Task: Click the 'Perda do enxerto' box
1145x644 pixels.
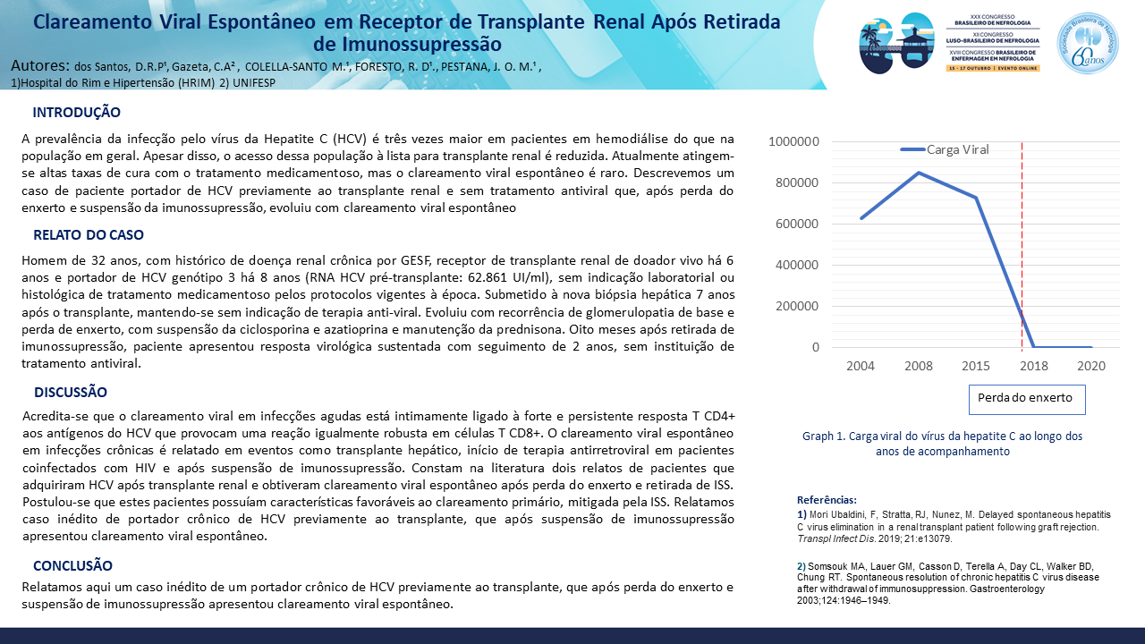Action: 1027,399
